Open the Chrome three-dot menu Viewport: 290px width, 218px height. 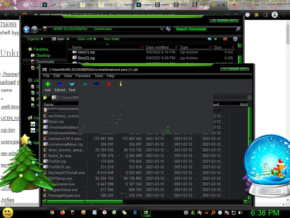tap(284, 15)
